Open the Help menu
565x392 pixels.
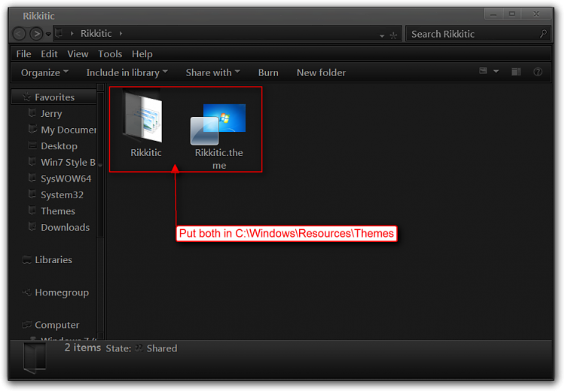[x=142, y=54]
